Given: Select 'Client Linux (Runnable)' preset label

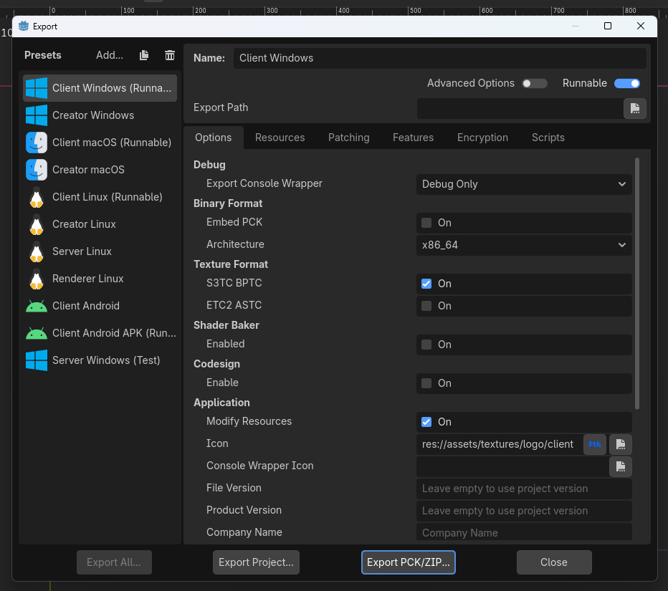Looking at the screenshot, I should [108, 197].
